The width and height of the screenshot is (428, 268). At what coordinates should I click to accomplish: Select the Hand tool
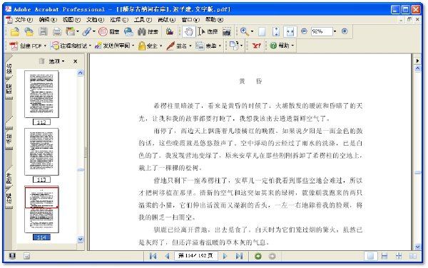[188, 31]
